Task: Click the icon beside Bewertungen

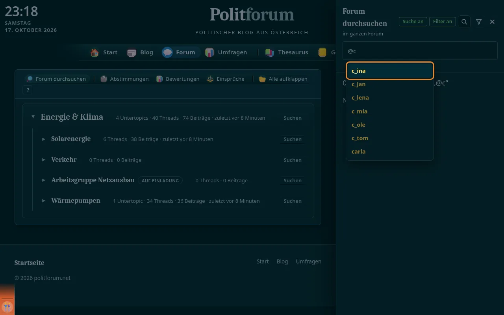Action: coord(159,79)
